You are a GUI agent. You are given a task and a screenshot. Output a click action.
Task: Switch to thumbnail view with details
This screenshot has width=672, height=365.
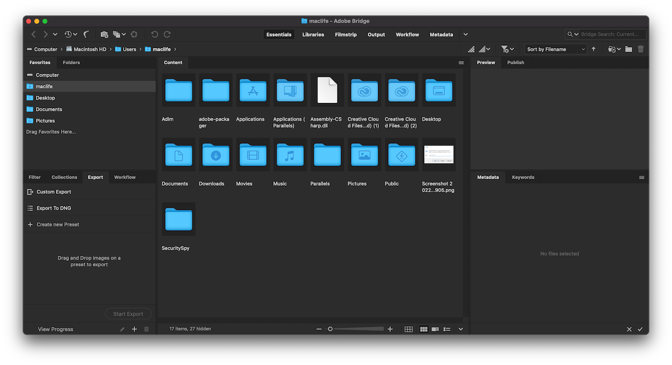tap(435, 329)
